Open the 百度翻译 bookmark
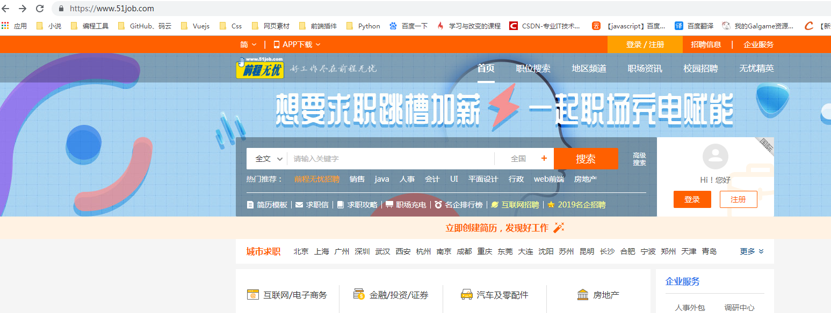The image size is (831, 313). coord(694,26)
